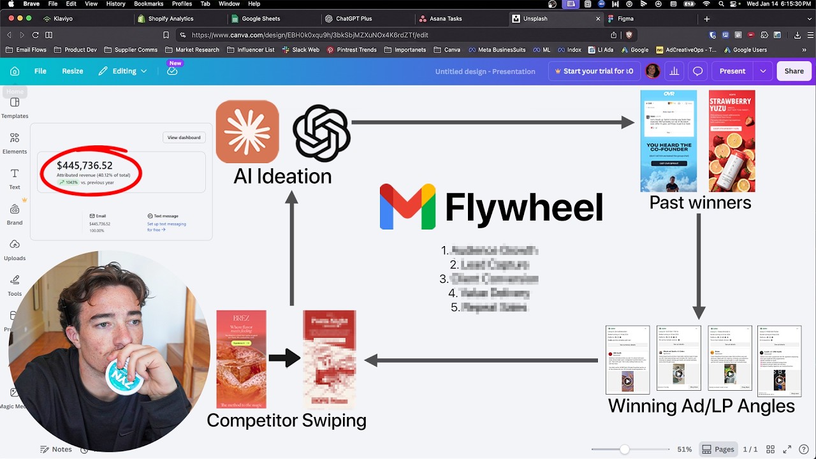Edit the Untitled design title
This screenshot has width=816, height=459.
coord(485,71)
